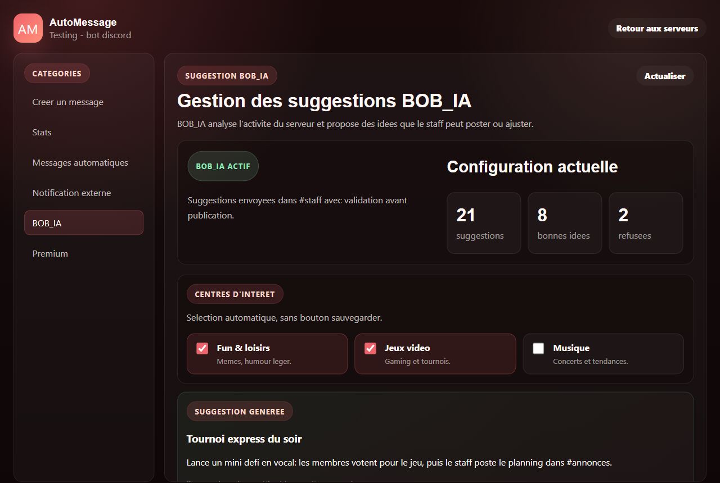Click the BOB_IA ACTIF status badge
Viewport: 720px width, 483px height.
(x=223, y=166)
